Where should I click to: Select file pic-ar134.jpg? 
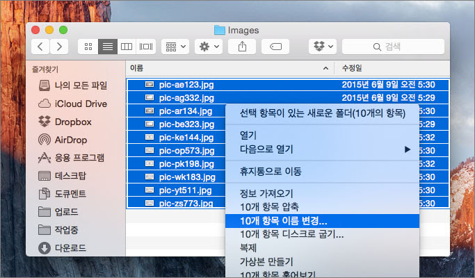point(186,111)
